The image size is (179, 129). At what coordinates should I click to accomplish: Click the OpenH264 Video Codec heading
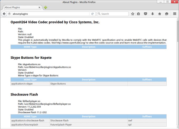coord(55,22)
